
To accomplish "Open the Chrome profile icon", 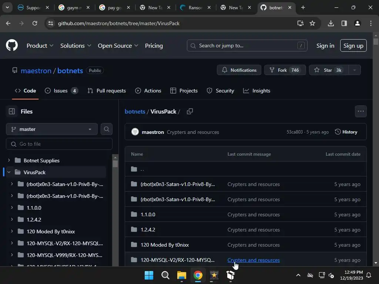I will click(357, 23).
